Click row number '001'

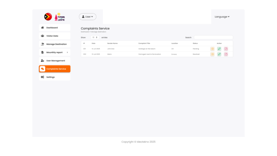(x=84, y=49)
